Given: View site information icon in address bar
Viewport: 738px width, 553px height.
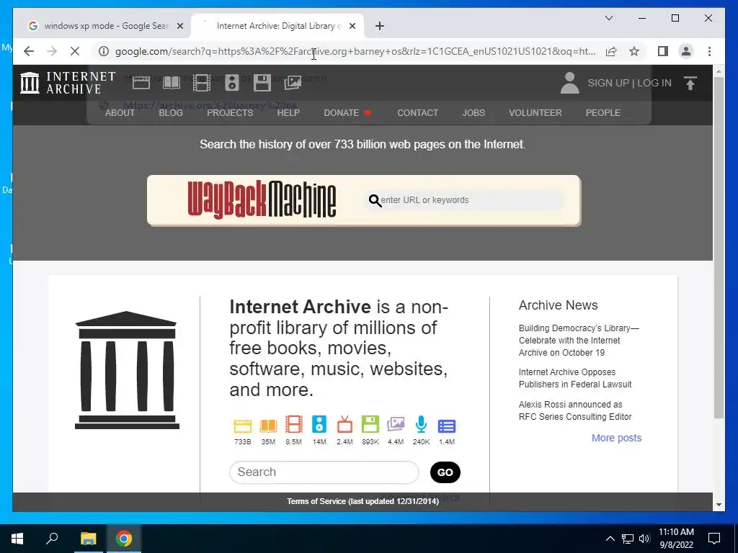Looking at the screenshot, I should click(104, 51).
